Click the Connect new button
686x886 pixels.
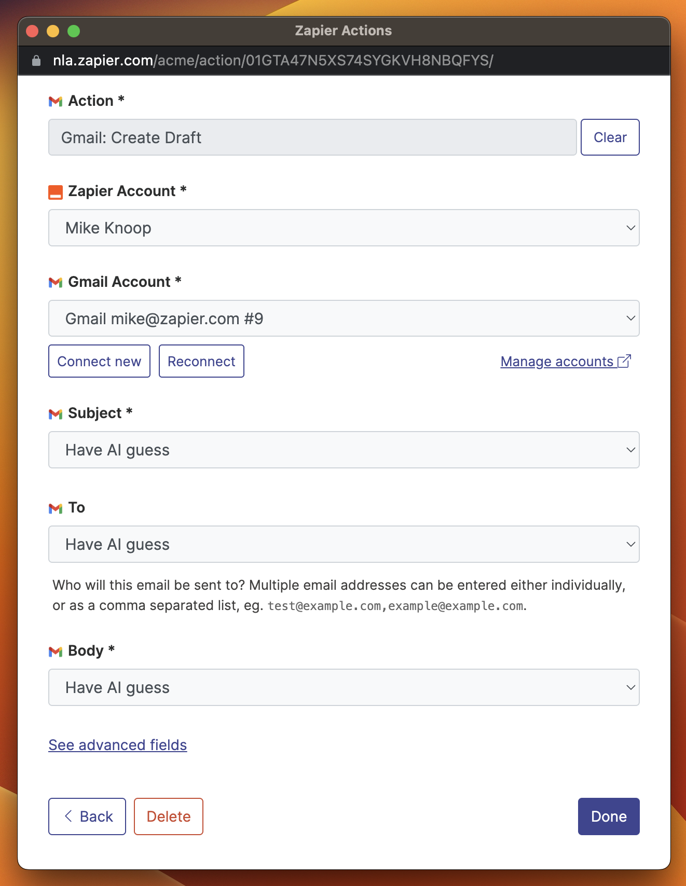(x=99, y=361)
